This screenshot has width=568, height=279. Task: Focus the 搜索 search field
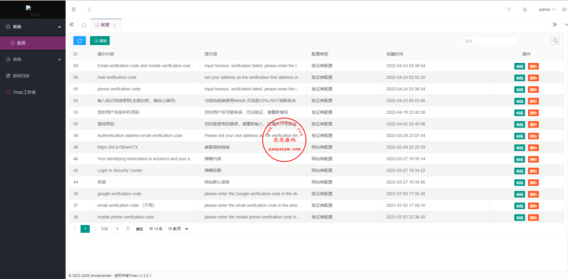(489, 41)
